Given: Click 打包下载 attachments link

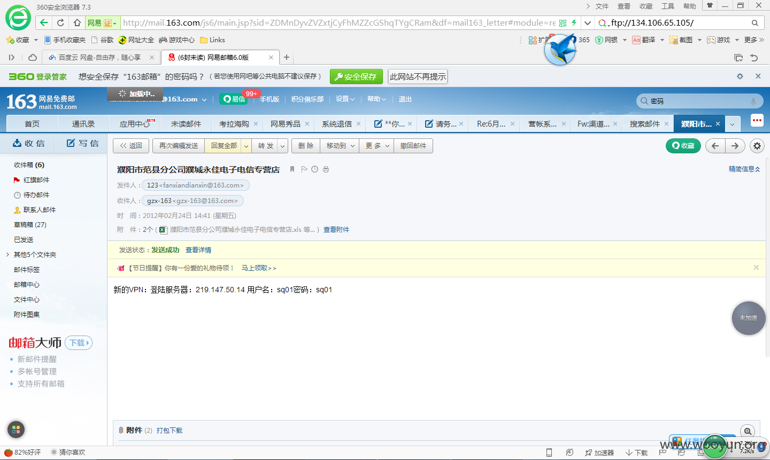Looking at the screenshot, I should tap(170, 431).
